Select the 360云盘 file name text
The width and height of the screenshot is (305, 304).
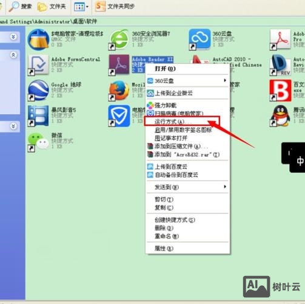(x=222, y=33)
